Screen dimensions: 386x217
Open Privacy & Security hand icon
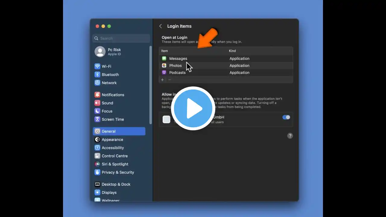[x=97, y=172]
